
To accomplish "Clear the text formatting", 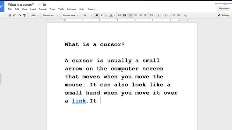I will click(185, 15).
